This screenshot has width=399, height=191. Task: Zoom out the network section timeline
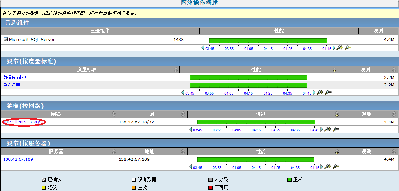click(x=336, y=129)
